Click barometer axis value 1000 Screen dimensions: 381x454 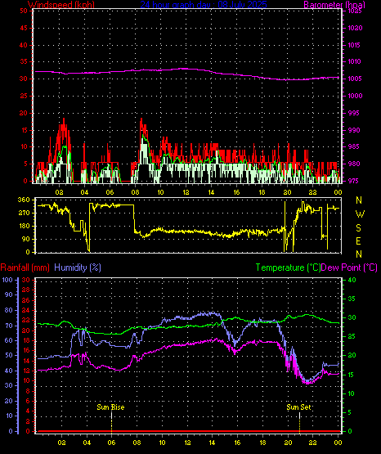(355, 96)
